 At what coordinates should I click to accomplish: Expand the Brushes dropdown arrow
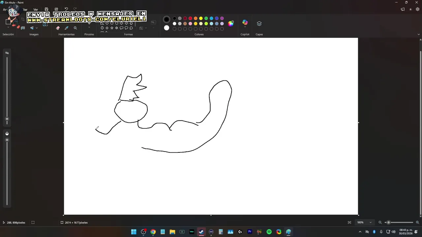click(89, 28)
